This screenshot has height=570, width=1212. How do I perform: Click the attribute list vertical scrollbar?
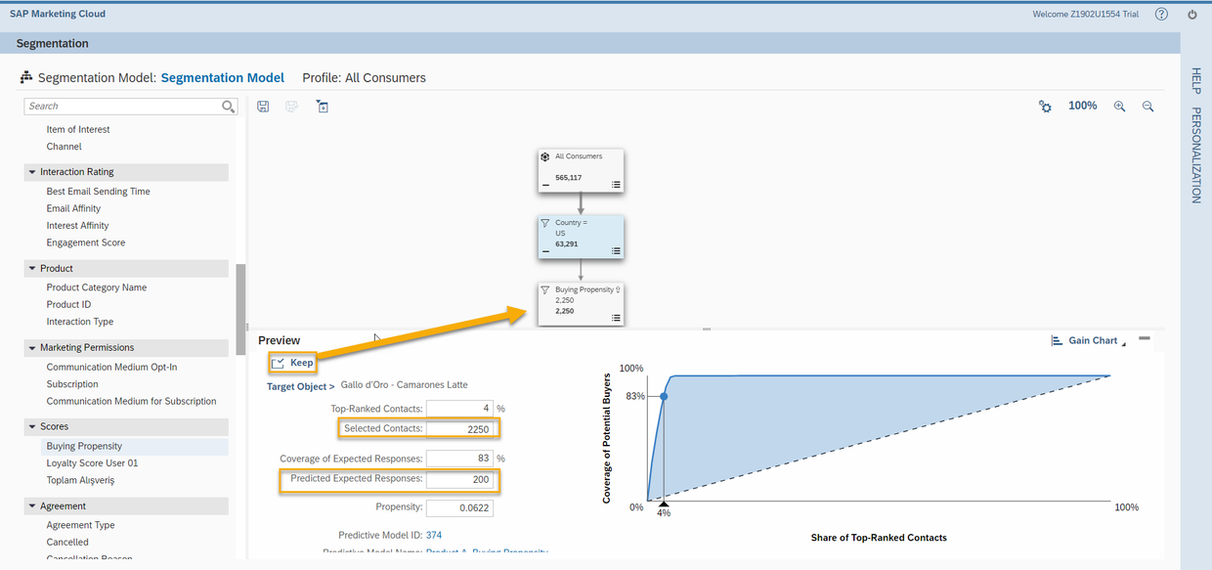pyautogui.click(x=241, y=309)
